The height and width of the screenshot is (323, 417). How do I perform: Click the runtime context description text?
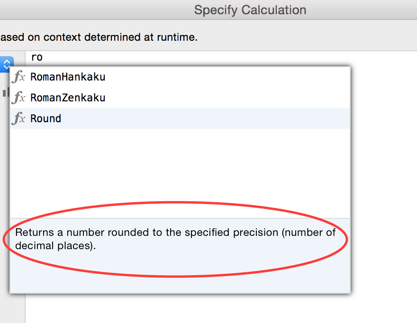pyautogui.click(x=98, y=37)
